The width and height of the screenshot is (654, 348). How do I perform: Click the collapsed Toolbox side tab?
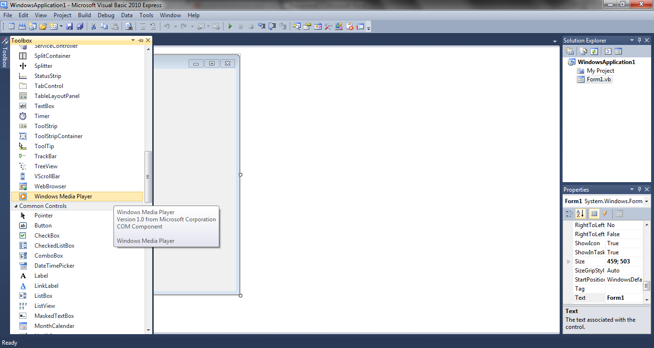(4, 53)
